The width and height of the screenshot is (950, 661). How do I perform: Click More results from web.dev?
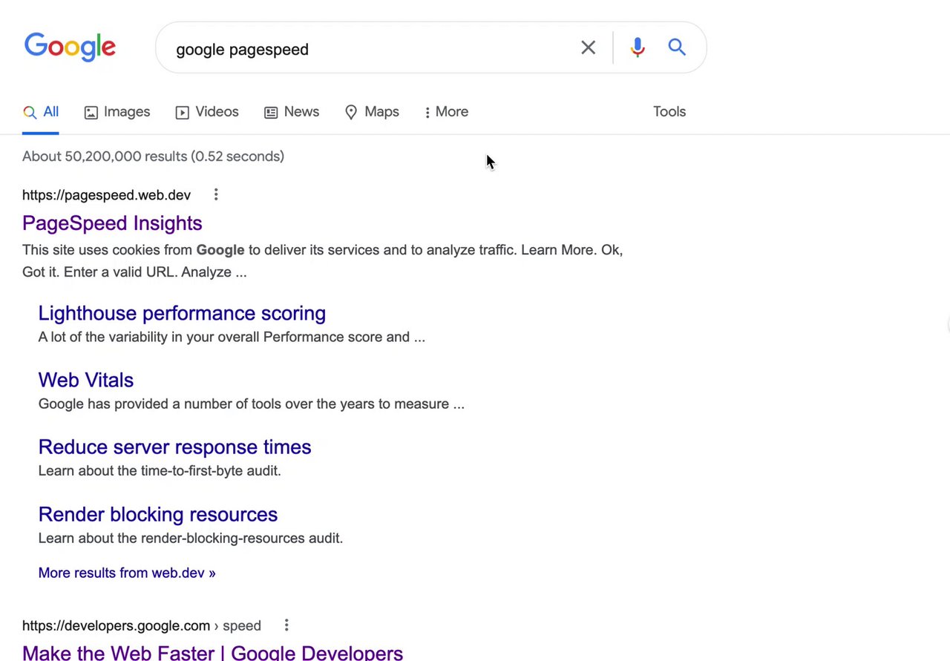click(x=127, y=573)
